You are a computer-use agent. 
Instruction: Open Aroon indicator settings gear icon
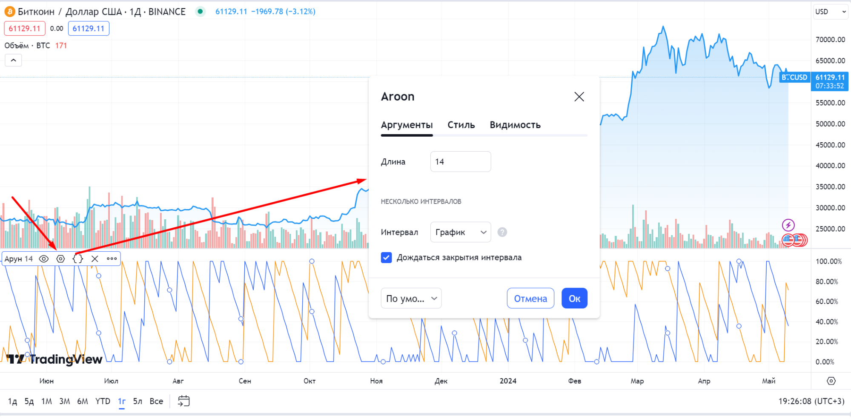[60, 259]
